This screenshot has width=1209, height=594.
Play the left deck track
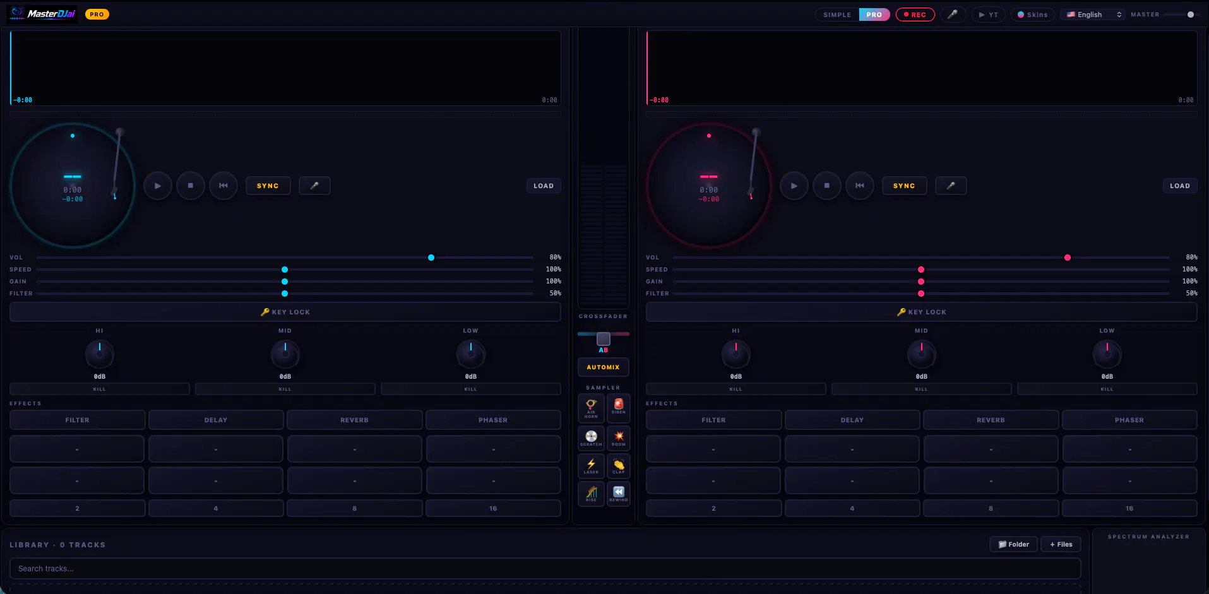[158, 186]
